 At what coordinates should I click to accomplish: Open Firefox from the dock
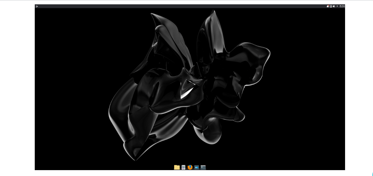pyautogui.click(x=190, y=167)
